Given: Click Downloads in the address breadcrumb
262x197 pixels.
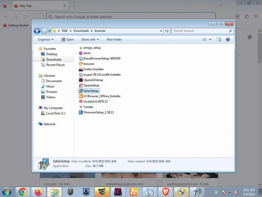Looking at the screenshot, I should coord(81,31).
